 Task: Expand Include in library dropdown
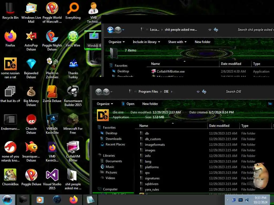click(x=146, y=42)
